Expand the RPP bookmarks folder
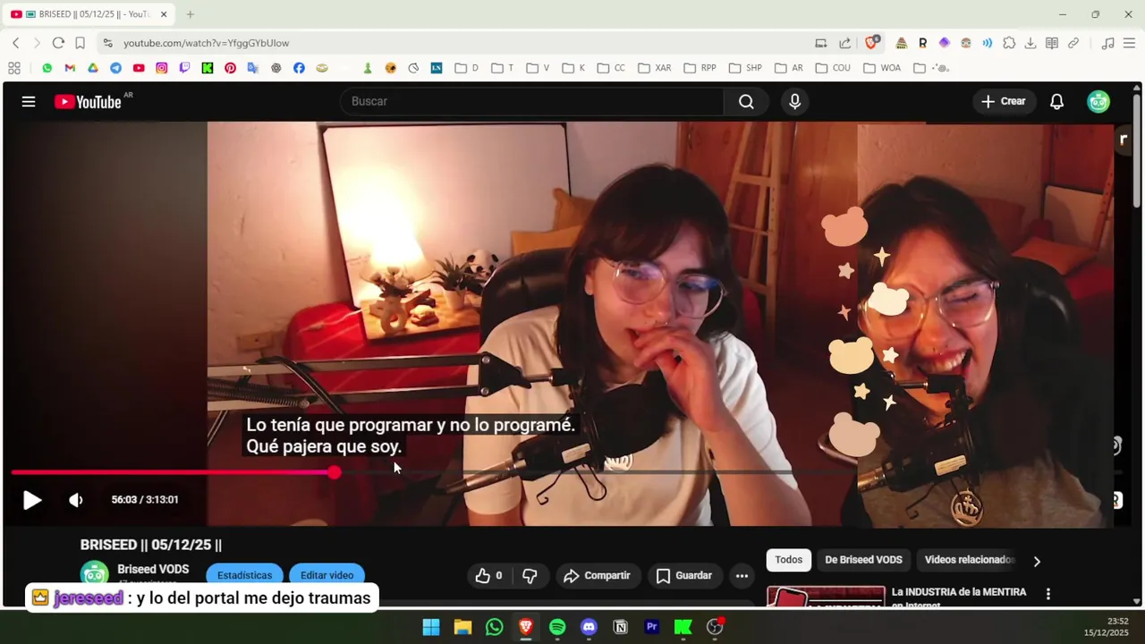 point(700,68)
